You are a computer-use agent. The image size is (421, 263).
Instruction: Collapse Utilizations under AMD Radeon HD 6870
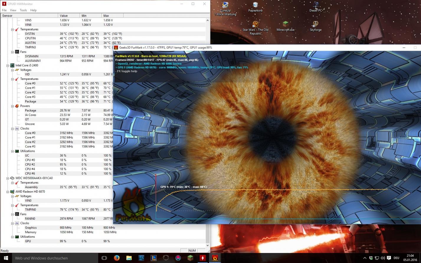12,237
